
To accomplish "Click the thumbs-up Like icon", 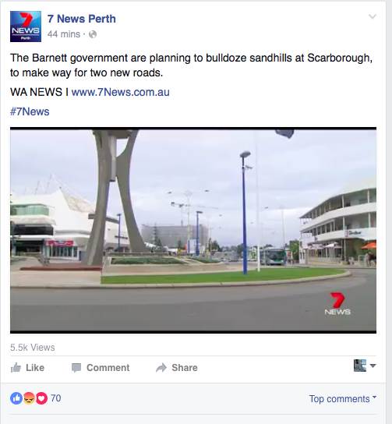I will pyautogui.click(x=16, y=367).
